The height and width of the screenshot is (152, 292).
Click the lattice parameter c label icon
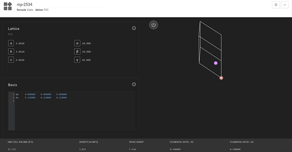pyautogui.click(x=11, y=60)
